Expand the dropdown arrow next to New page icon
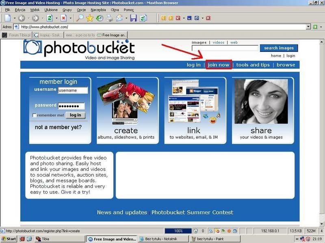This screenshot has width=325, height=243. click(15, 18)
